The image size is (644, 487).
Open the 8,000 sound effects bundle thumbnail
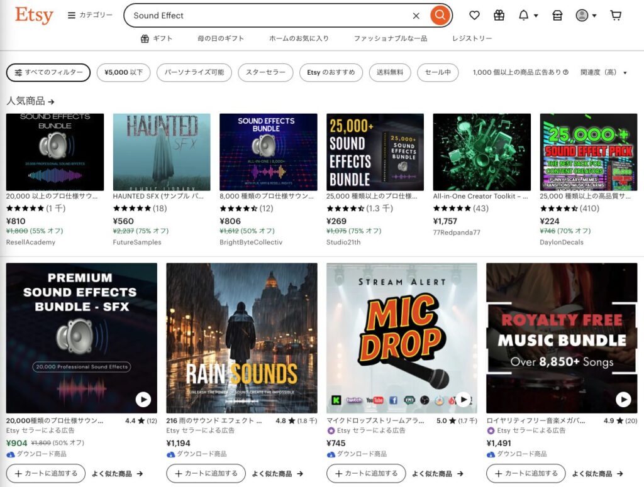268,152
